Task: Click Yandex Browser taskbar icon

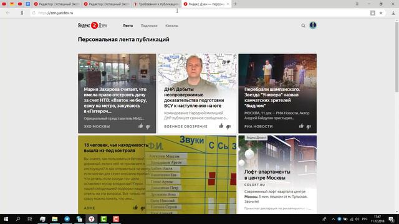Action: [92, 219]
